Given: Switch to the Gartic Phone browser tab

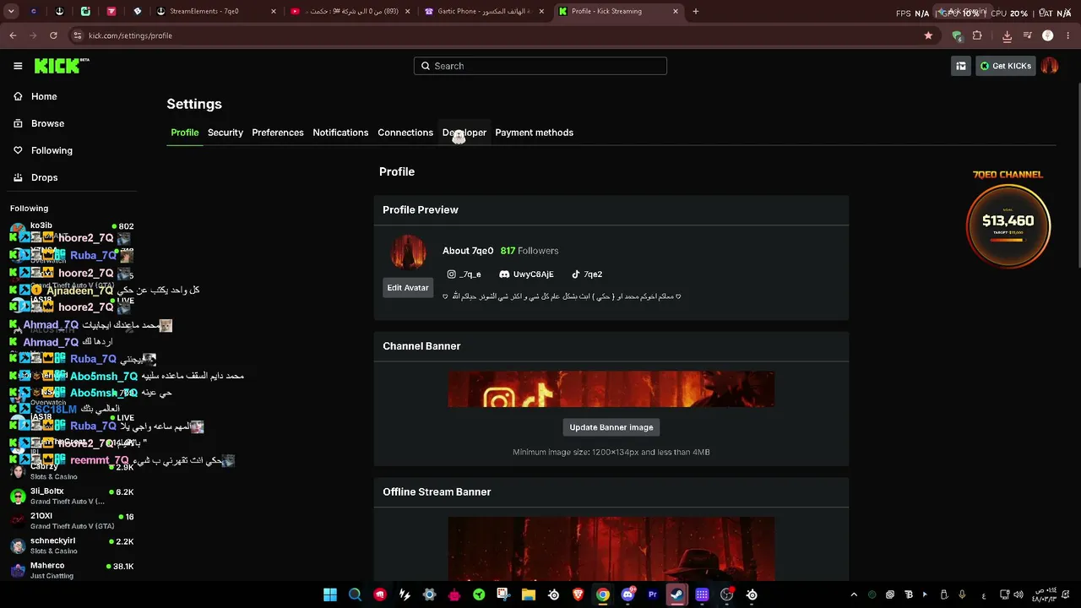Looking at the screenshot, I should coord(484,12).
